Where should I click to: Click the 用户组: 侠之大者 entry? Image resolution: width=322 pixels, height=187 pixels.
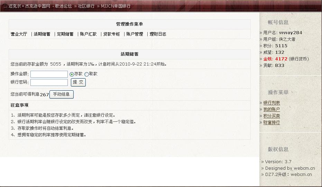point(279,39)
